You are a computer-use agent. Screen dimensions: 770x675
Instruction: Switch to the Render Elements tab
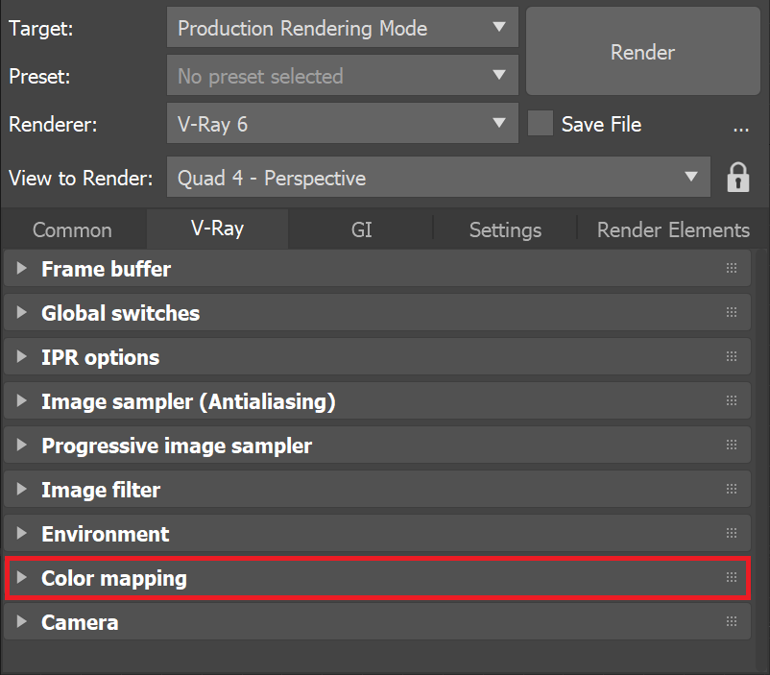point(672,229)
